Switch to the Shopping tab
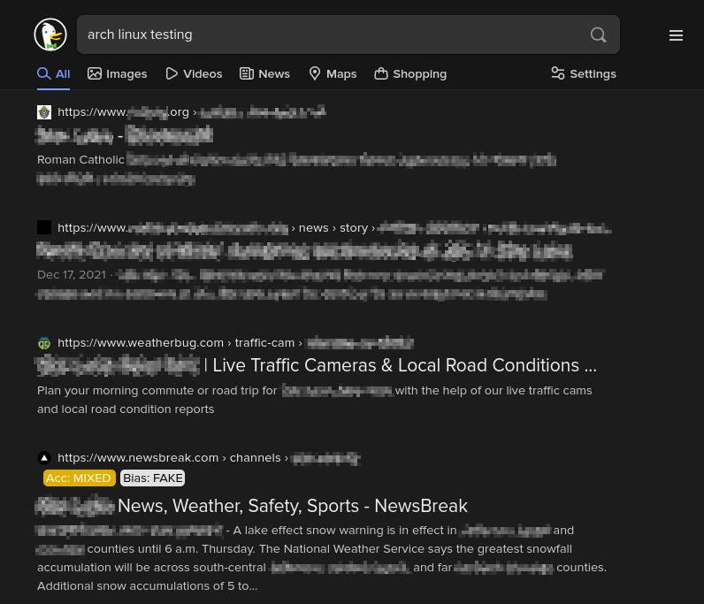The height and width of the screenshot is (604, 704). pyautogui.click(x=410, y=73)
